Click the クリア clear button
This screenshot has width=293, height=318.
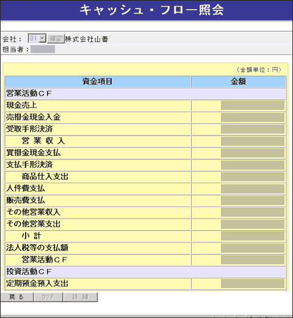tap(48, 297)
